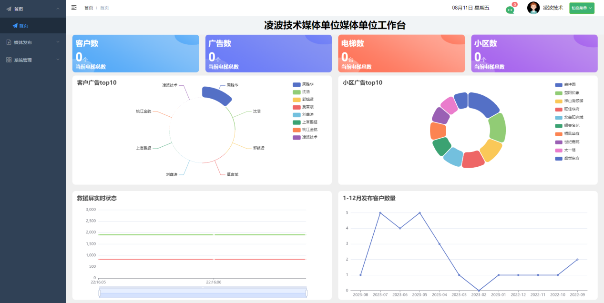Click the paper plane icon on the top-level 首页 menu
The width and height of the screenshot is (604, 303).
click(9, 9)
